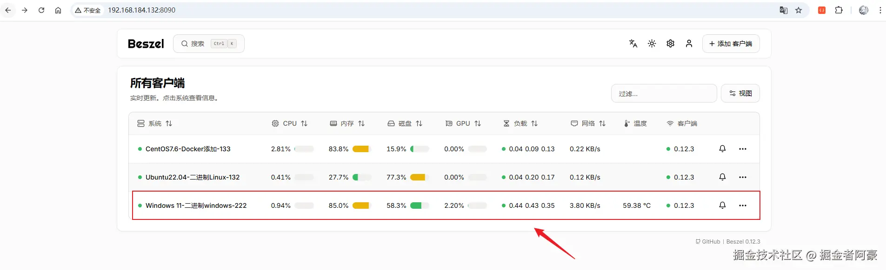The width and height of the screenshot is (886, 270).
Task: Click the Beszel logo
Action: (146, 44)
